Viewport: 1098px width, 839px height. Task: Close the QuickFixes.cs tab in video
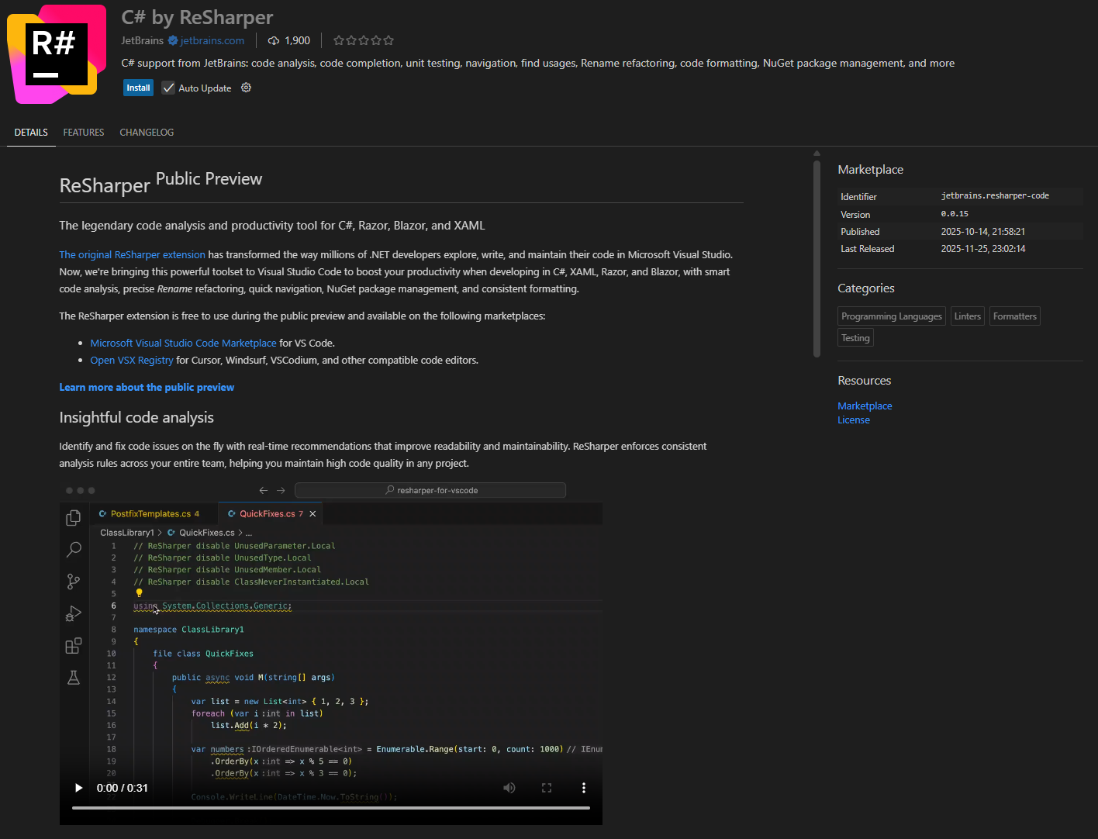click(312, 513)
